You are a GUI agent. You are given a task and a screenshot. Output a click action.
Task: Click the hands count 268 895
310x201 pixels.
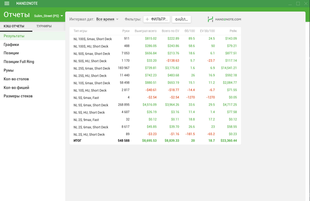coord(124,105)
